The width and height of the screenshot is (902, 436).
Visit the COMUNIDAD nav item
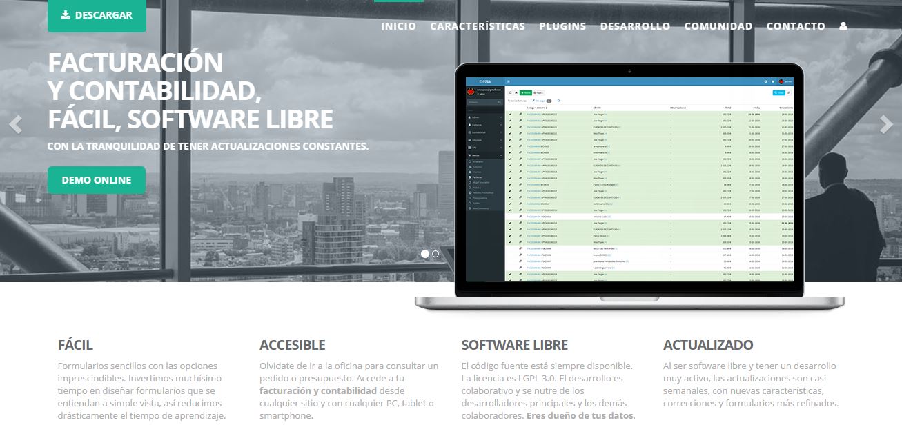(718, 26)
